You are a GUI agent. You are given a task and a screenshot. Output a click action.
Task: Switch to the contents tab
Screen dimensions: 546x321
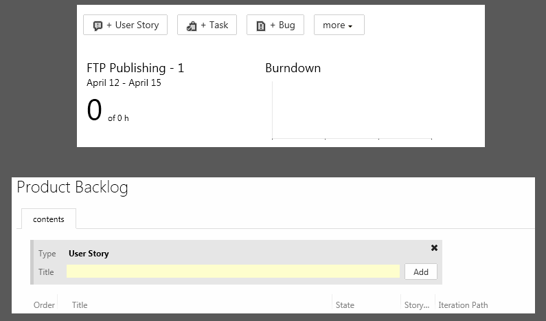[x=49, y=219]
